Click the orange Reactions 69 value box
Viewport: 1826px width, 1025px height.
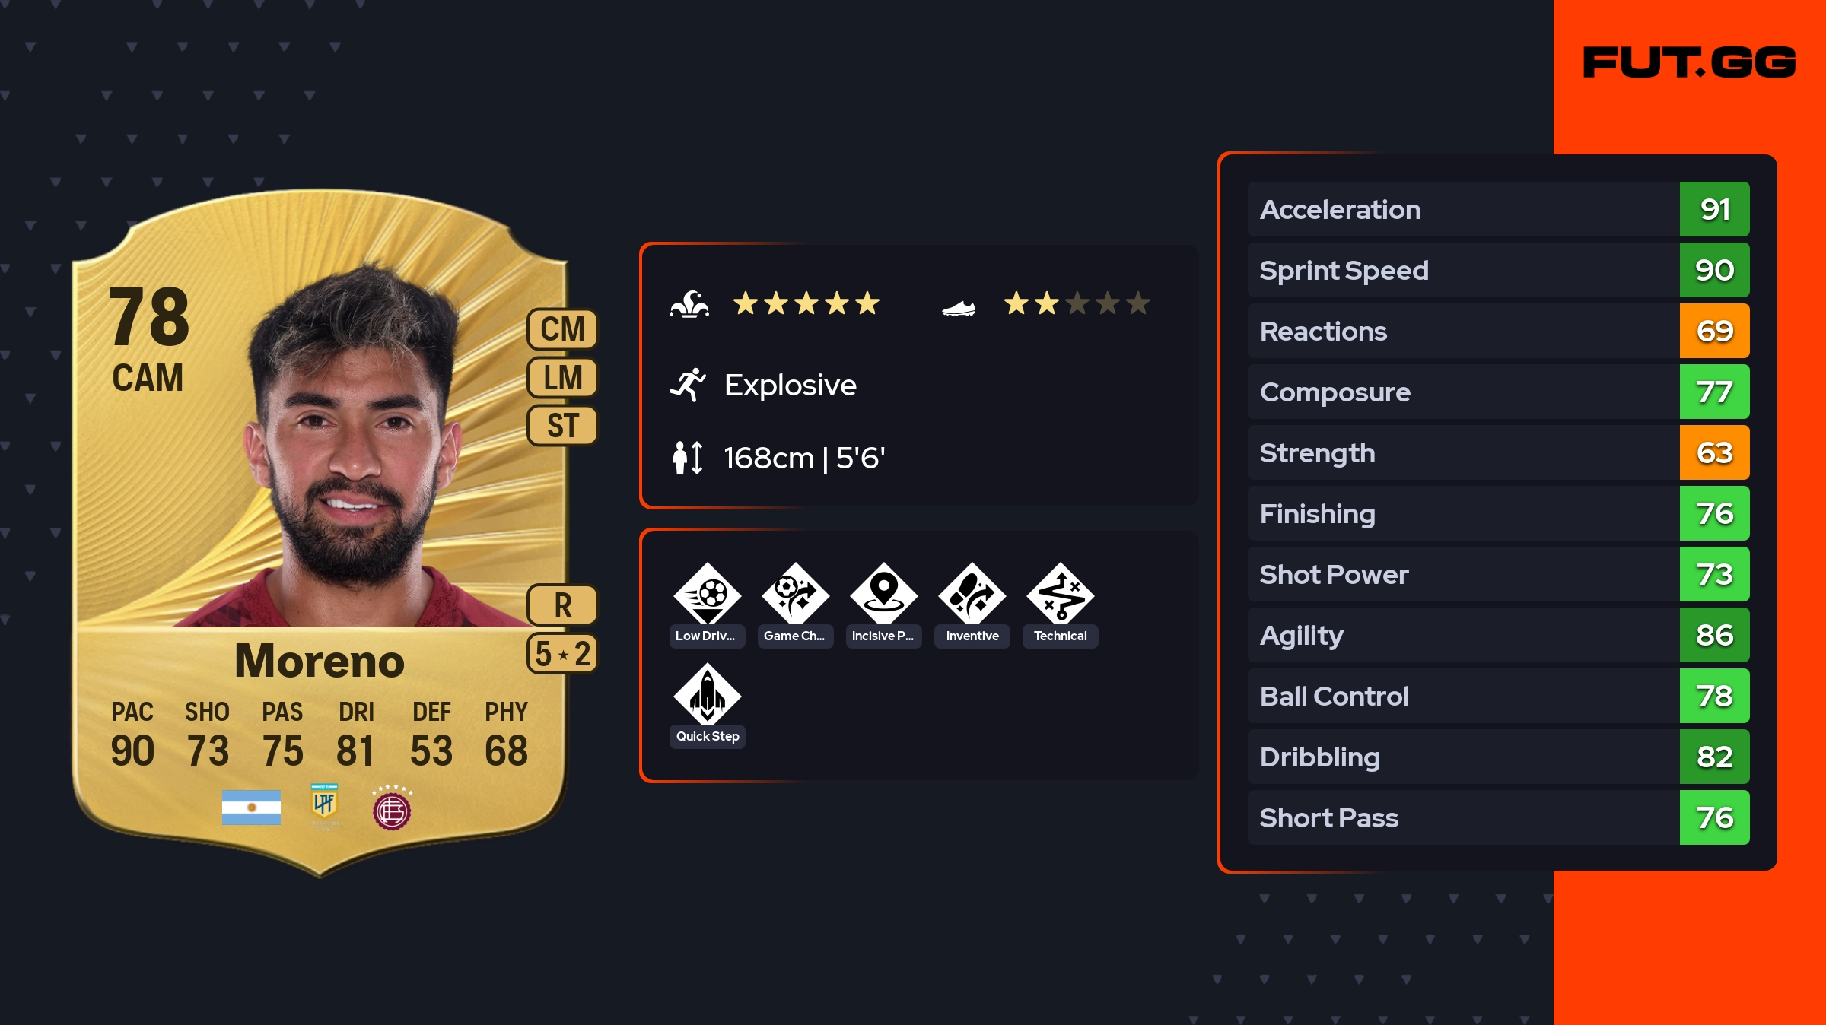coord(1715,331)
